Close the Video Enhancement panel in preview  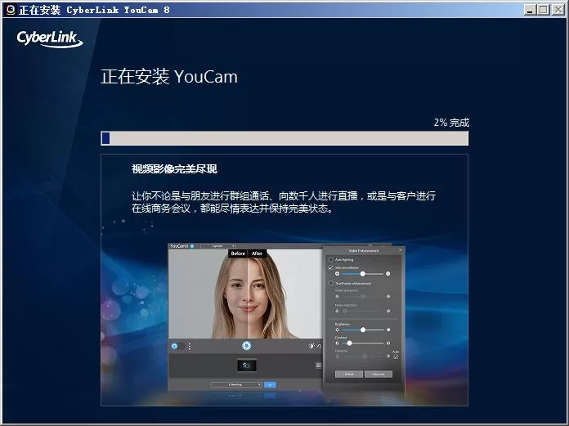tap(401, 250)
